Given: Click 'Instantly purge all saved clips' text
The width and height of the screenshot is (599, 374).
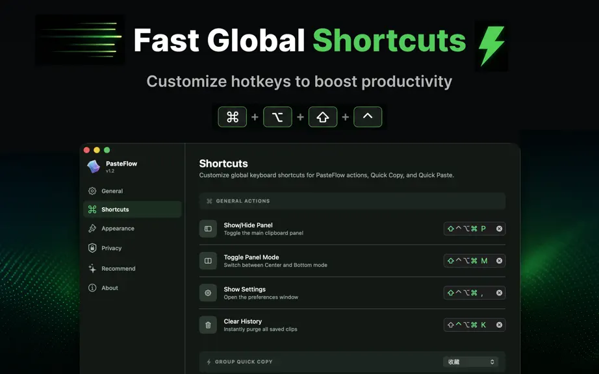Looking at the screenshot, I should click(261, 329).
